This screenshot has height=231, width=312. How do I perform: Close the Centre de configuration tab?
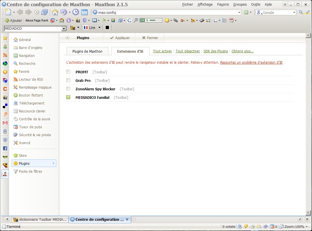coord(127,219)
